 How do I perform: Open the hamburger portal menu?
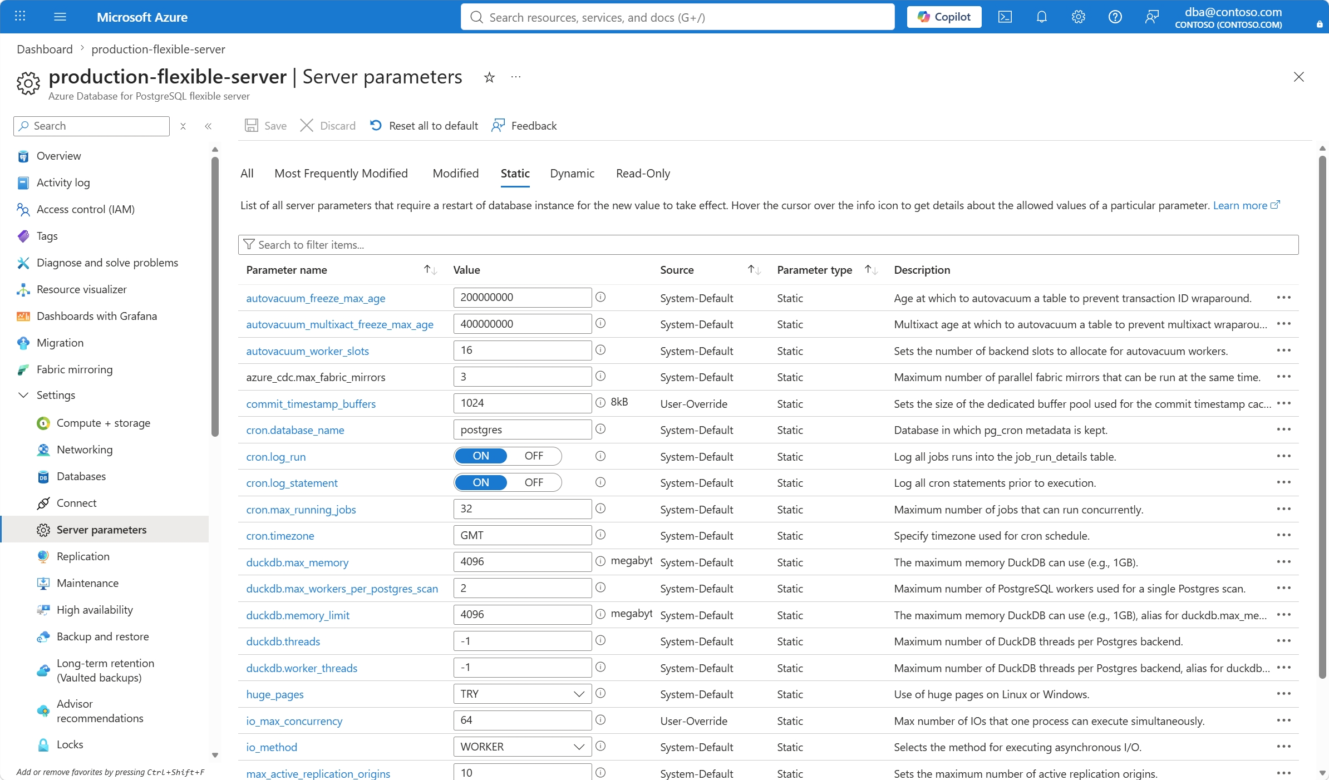(60, 17)
